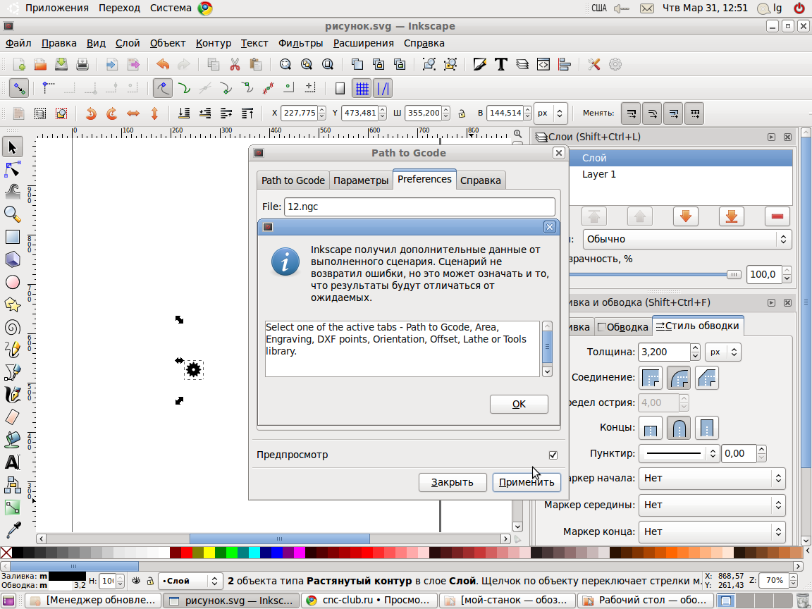The image size is (812, 609).
Task: Choose round cap style
Action: (678, 428)
